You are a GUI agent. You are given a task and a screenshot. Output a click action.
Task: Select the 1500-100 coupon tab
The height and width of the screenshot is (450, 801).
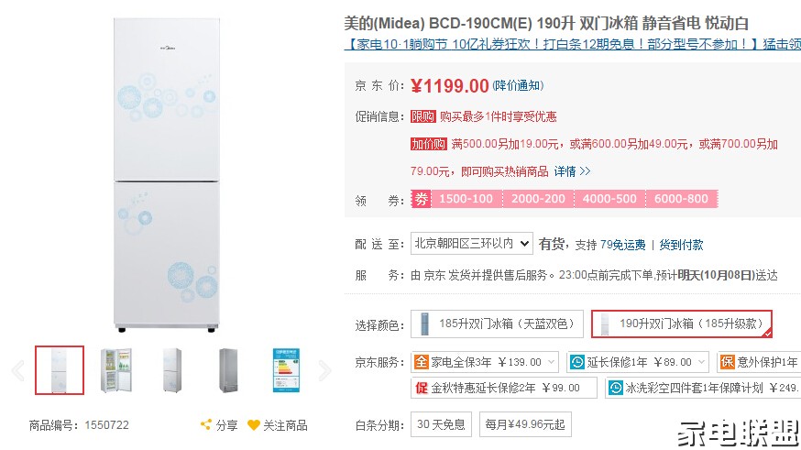coord(466,199)
